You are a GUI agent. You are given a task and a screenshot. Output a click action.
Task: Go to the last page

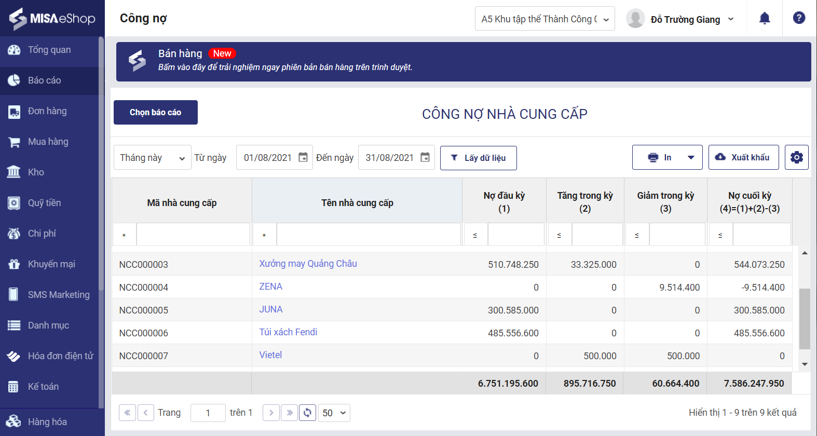pos(290,413)
